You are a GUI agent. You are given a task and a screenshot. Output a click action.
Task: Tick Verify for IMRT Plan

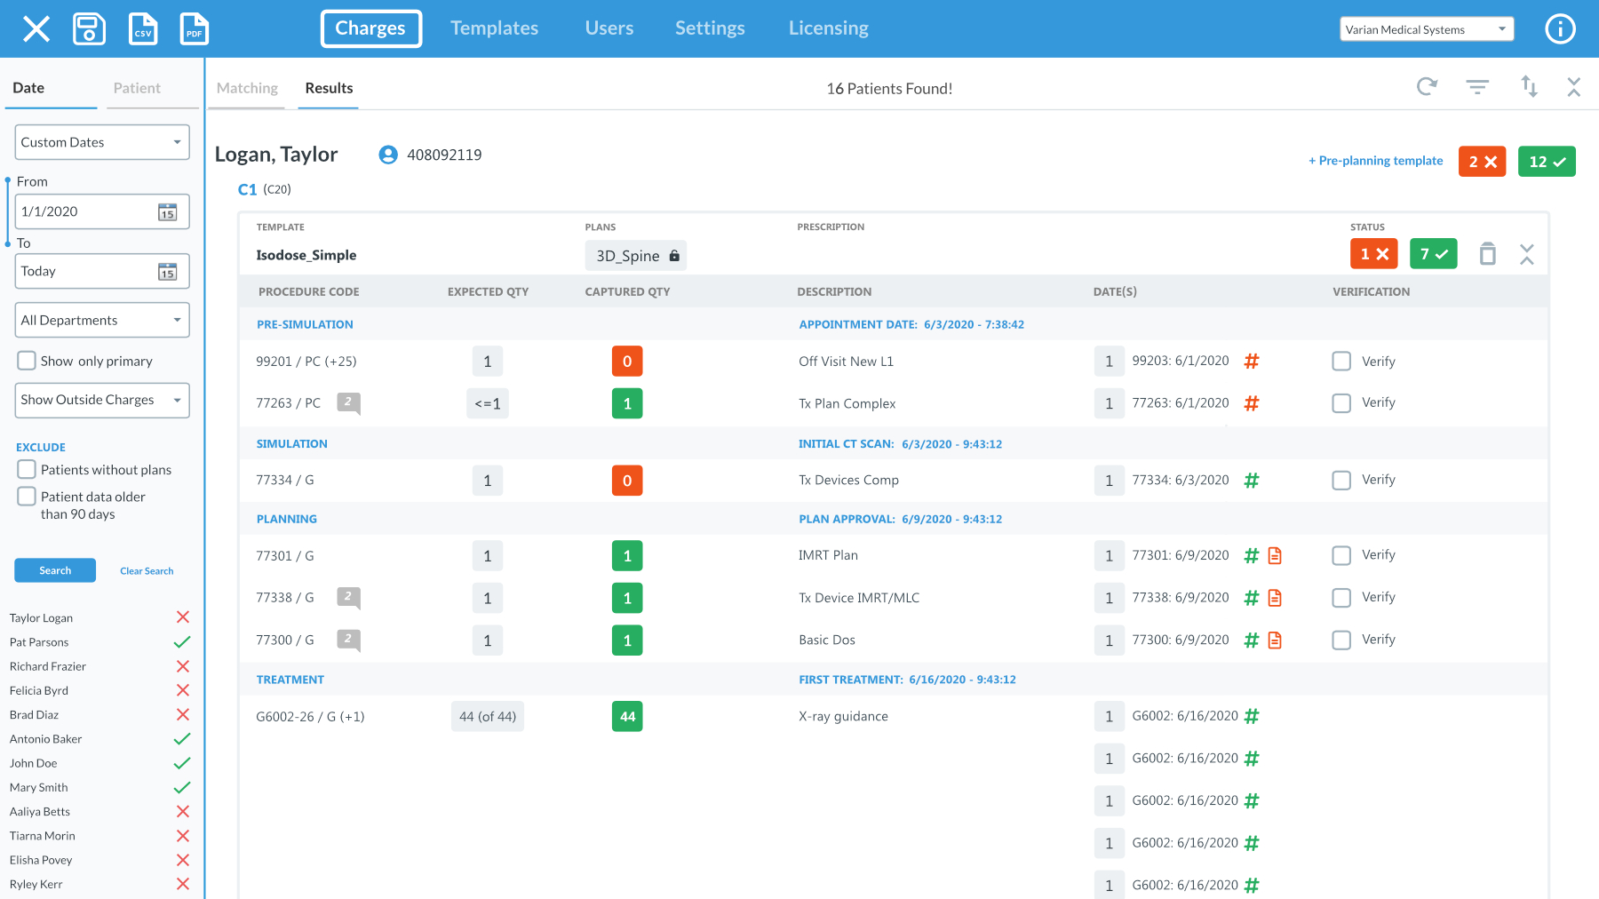(1341, 556)
